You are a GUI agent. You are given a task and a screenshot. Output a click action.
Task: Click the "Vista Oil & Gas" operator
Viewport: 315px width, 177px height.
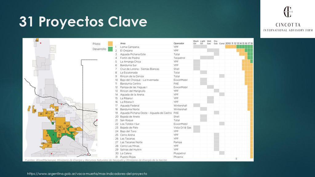182,128
